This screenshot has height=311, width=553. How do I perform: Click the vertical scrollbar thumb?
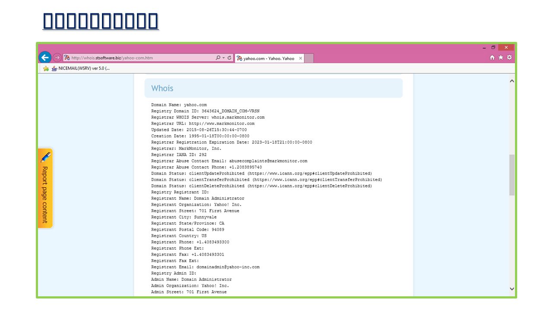tap(512, 175)
